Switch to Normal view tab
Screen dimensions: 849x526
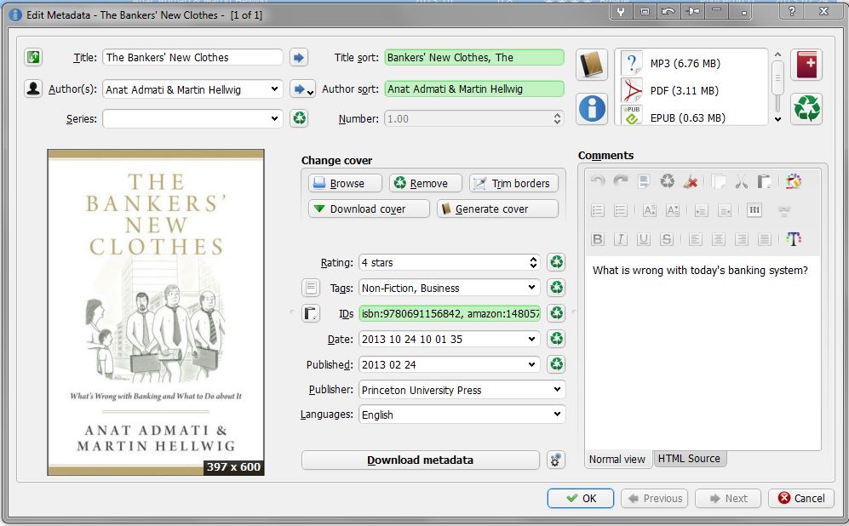click(x=617, y=459)
